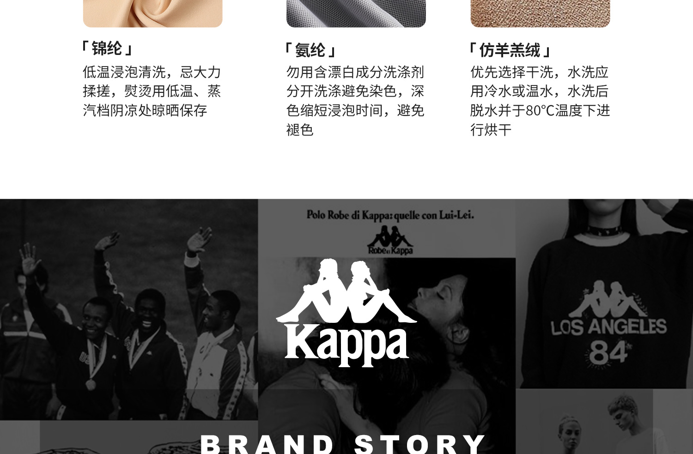Select the 氨纶 grey mesh fabric image
Image resolution: width=693 pixels, height=454 pixels.
(356, 13)
